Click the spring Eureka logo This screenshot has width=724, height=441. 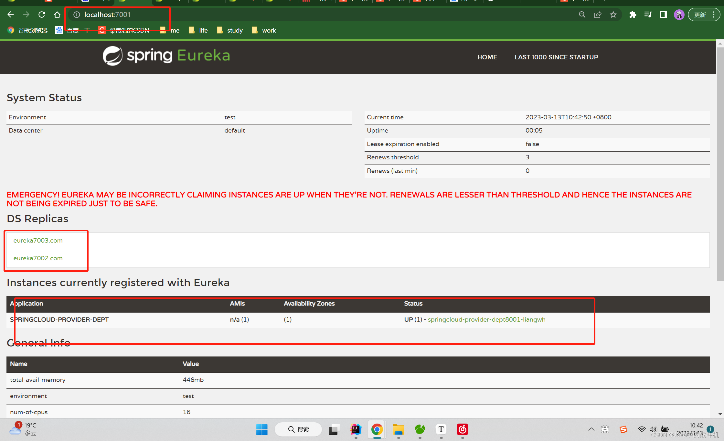click(x=166, y=56)
